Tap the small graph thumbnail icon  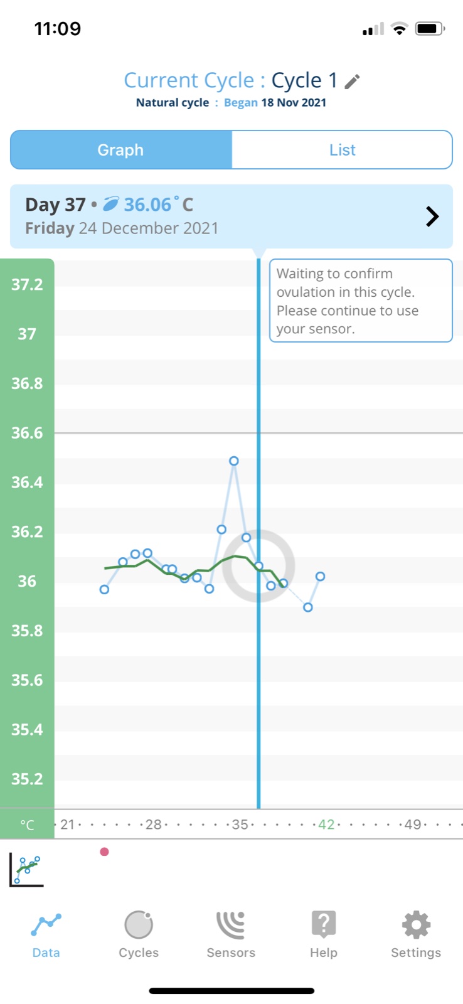[26, 869]
